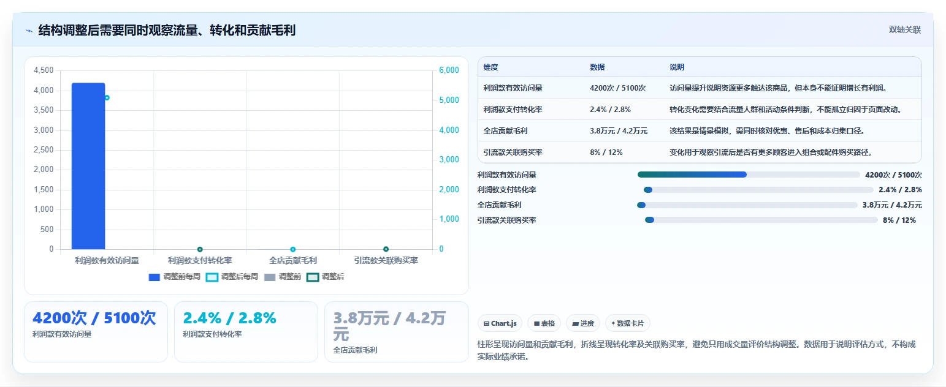Image resolution: width=946 pixels, height=387 pixels.
Task: Click the footer note starting 柱形呈现访问量
Action: [x=696, y=350]
